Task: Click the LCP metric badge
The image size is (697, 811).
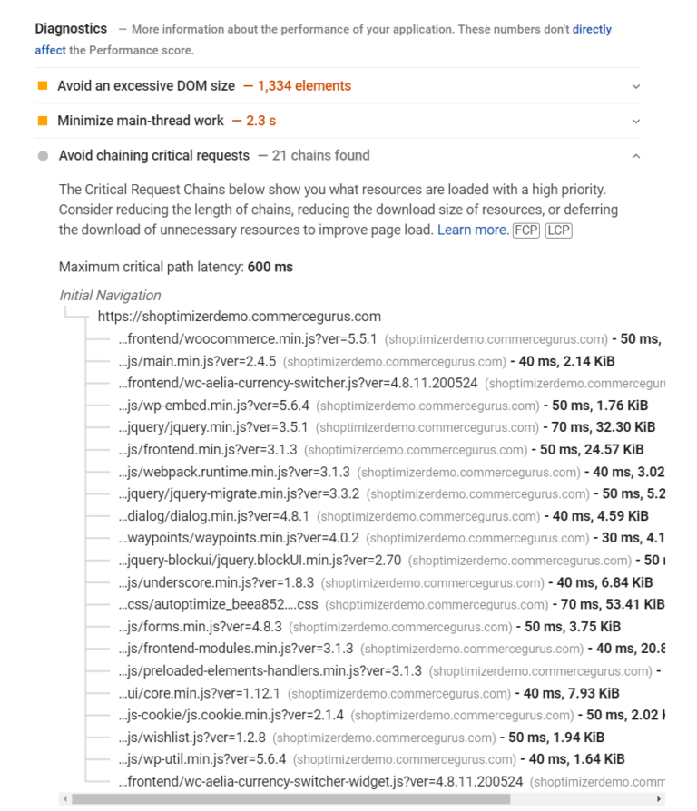Action: click(x=557, y=230)
